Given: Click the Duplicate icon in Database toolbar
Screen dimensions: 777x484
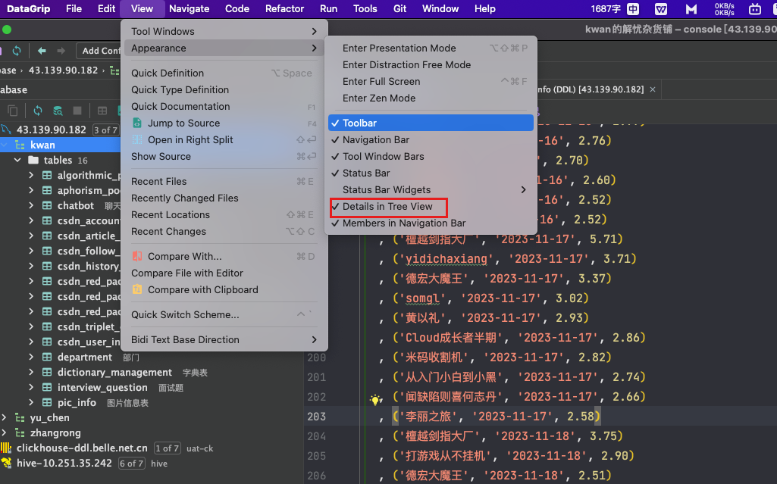Looking at the screenshot, I should pyautogui.click(x=13, y=111).
